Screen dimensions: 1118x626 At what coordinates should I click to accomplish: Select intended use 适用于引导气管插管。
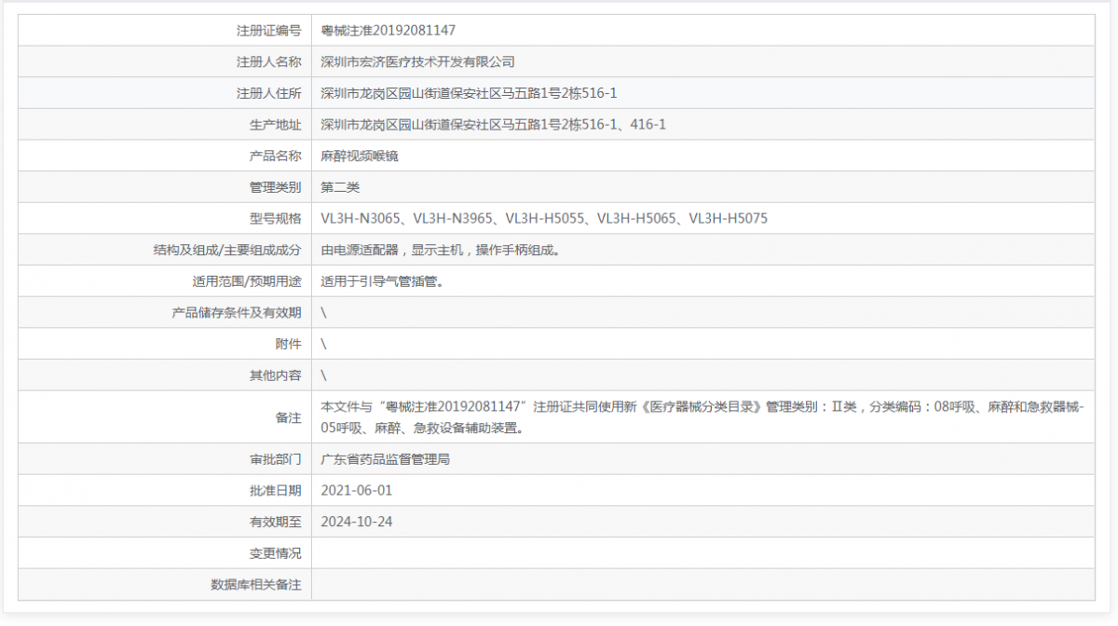pyautogui.click(x=382, y=281)
